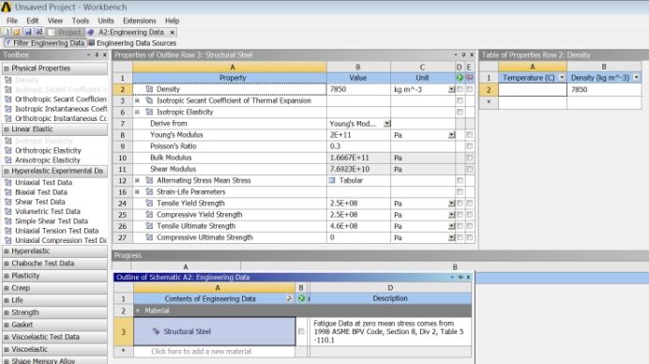Toggle parameter checkbox for Young's Modulus

pyautogui.click(x=469, y=135)
